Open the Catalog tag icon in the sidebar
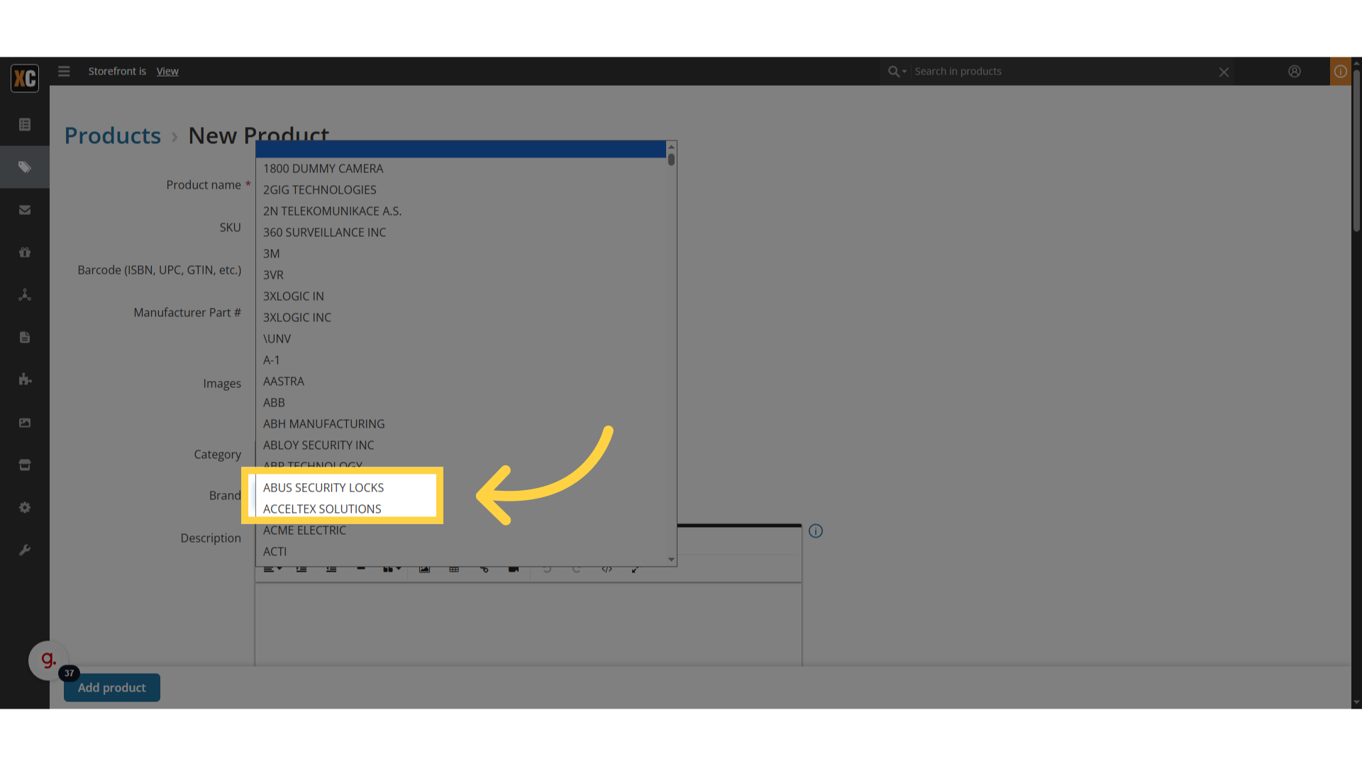The height and width of the screenshot is (766, 1362). [25, 167]
